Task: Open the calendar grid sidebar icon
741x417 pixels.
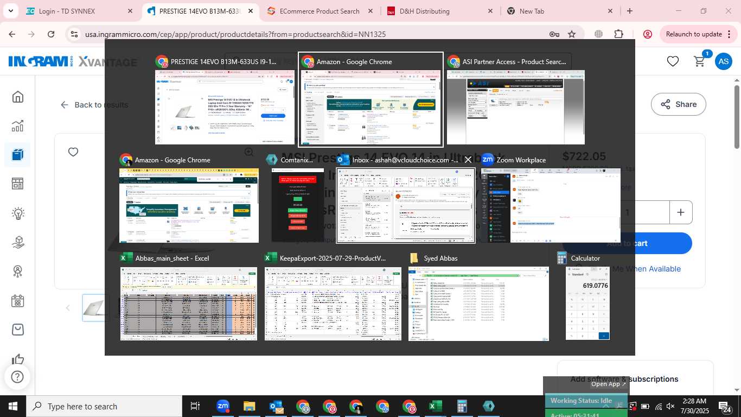Action: point(18,301)
